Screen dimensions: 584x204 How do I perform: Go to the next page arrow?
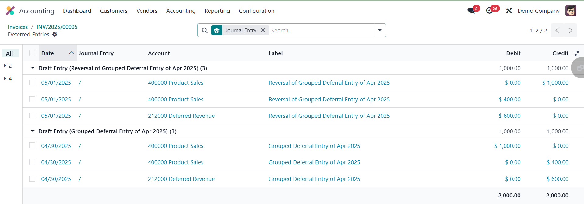tap(571, 30)
